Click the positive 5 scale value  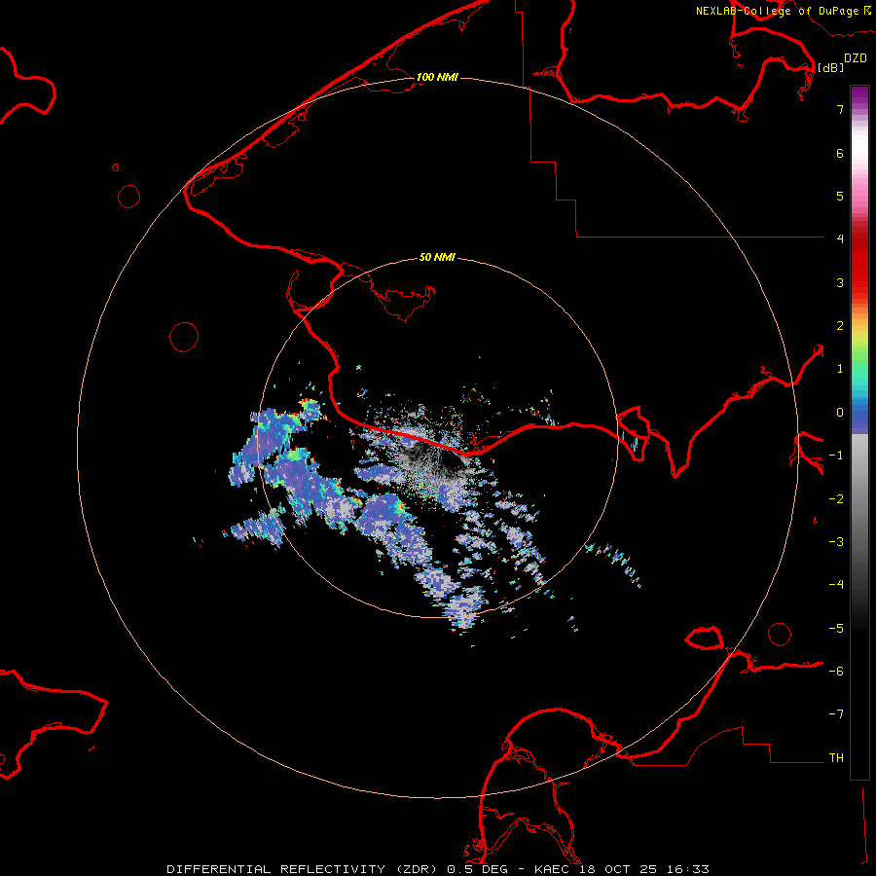(x=840, y=196)
